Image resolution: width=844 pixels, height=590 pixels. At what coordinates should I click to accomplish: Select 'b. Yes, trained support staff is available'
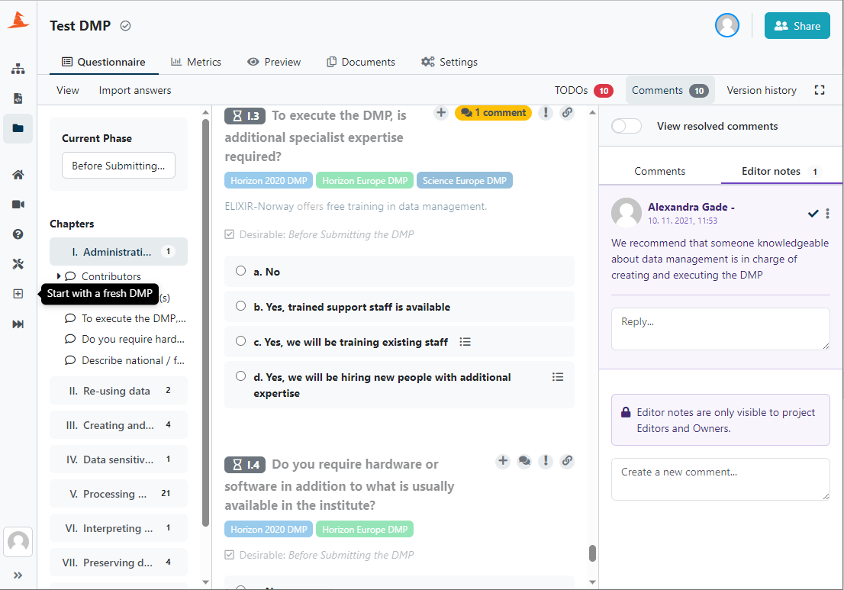pos(240,306)
